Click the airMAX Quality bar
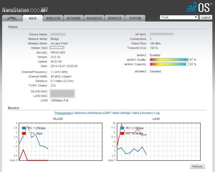Screen dimensions: 215x172 pos(169,60)
